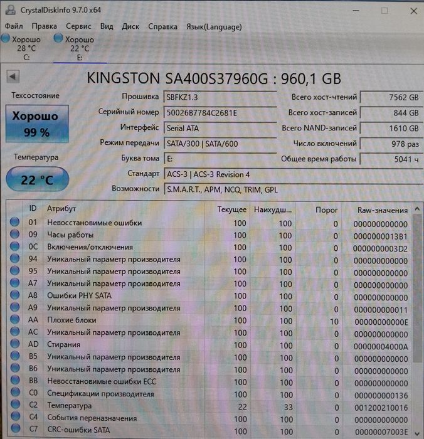Click the status icon of row 94

pyautogui.click(x=14, y=258)
